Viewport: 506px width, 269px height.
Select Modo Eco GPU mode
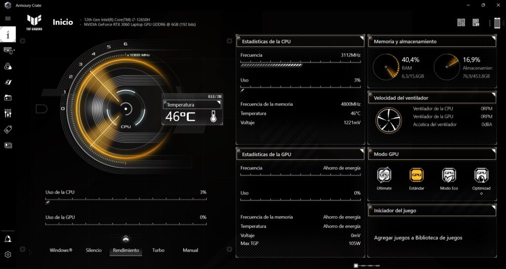click(449, 179)
